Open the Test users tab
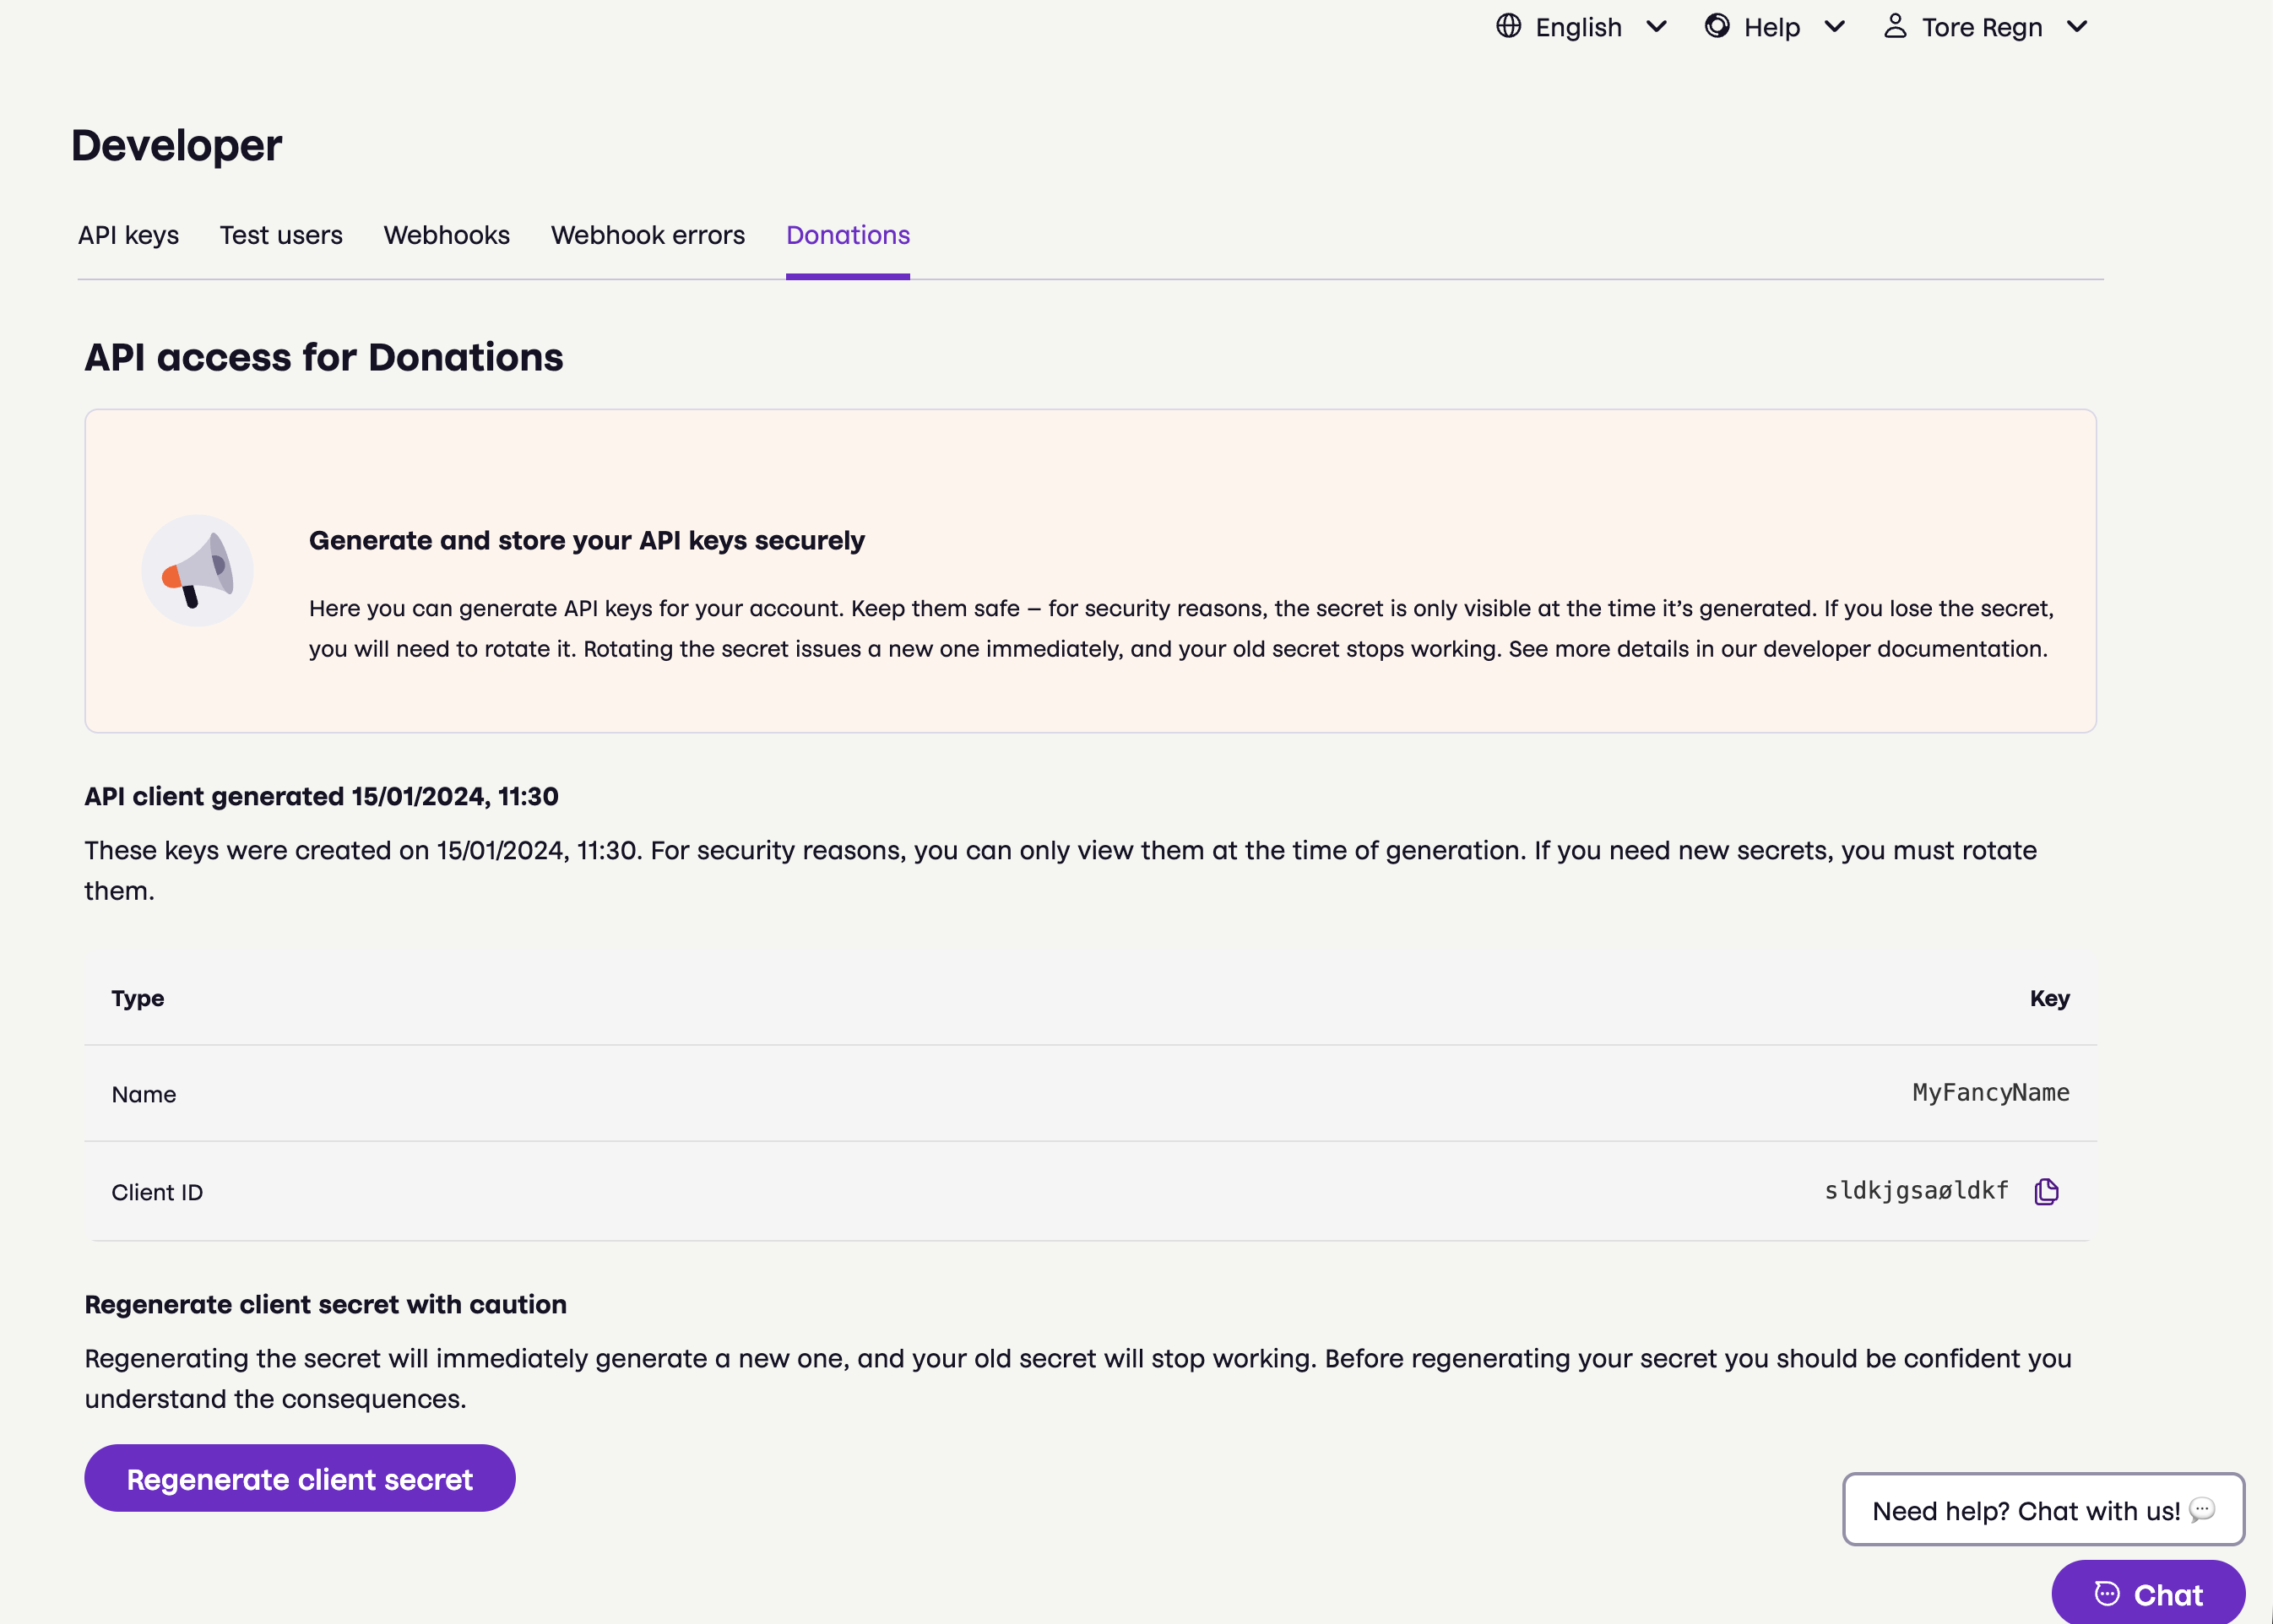The height and width of the screenshot is (1624, 2273). click(x=281, y=235)
